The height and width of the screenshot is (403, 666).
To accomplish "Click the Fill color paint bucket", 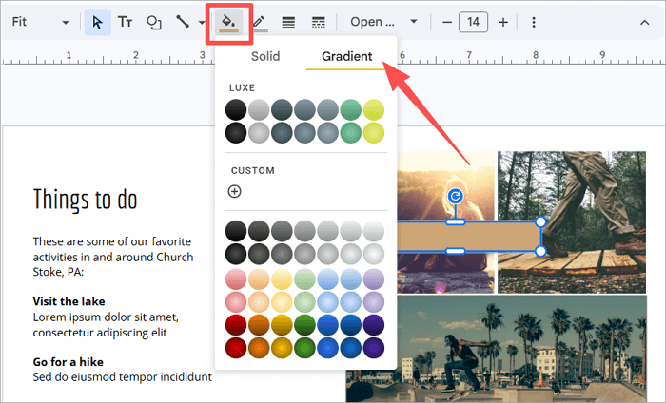I will tap(228, 21).
